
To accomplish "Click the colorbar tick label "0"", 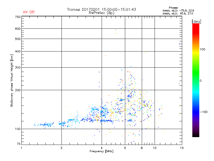I will pos(201,81).
